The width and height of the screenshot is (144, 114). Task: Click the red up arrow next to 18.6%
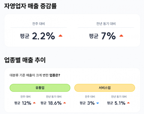click(65, 103)
